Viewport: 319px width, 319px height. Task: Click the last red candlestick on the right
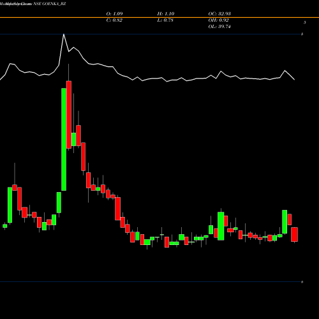[x=294, y=234]
